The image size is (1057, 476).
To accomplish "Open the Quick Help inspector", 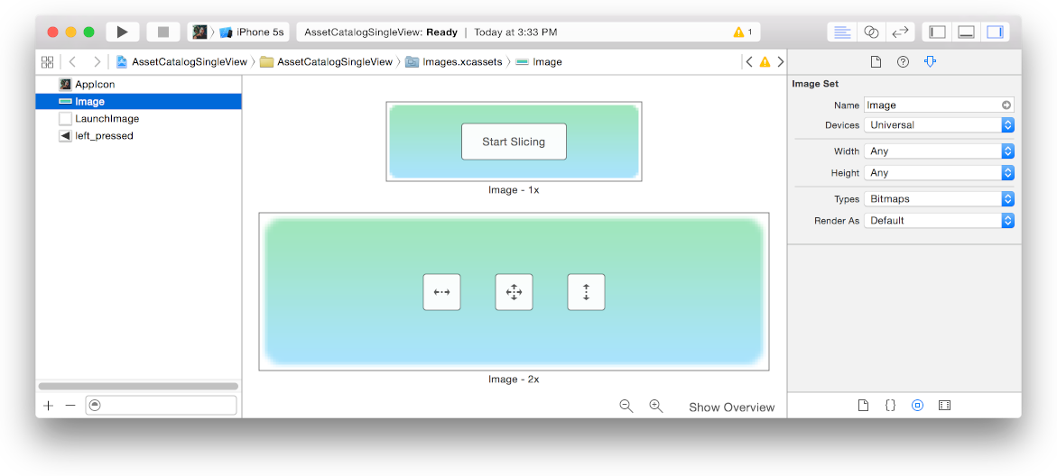I will [903, 61].
